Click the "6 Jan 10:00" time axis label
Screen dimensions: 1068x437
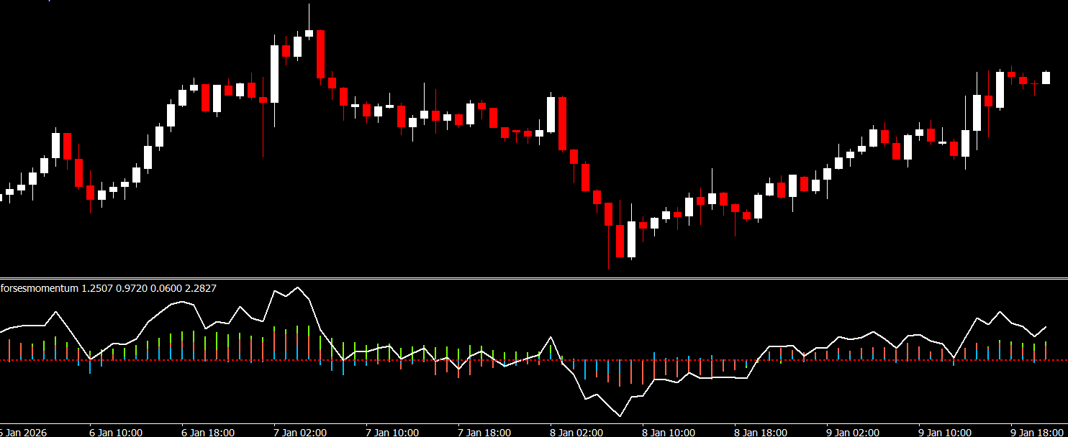(x=117, y=432)
